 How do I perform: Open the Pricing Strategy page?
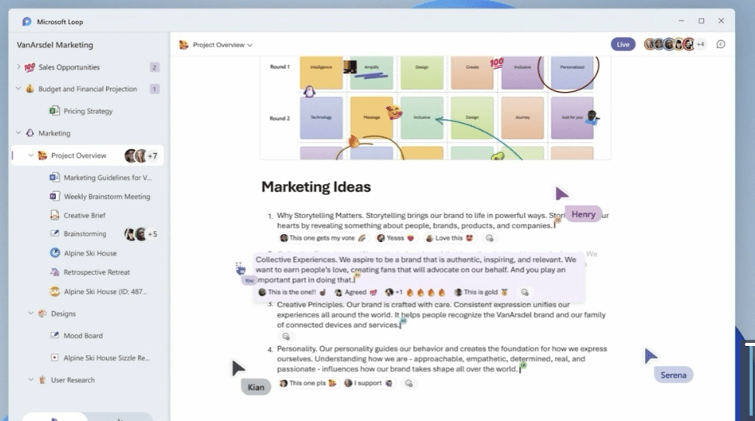pos(88,111)
